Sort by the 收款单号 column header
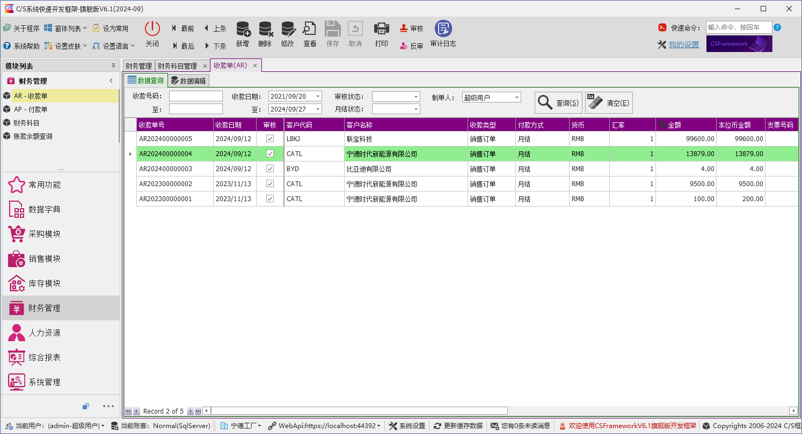 175,124
